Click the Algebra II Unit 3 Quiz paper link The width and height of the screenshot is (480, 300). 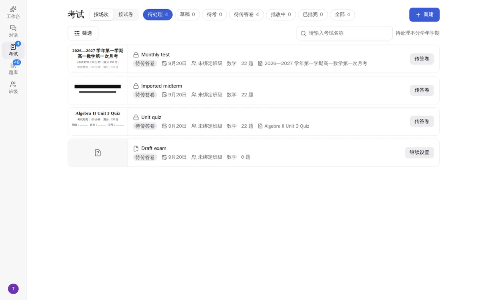tap(287, 126)
